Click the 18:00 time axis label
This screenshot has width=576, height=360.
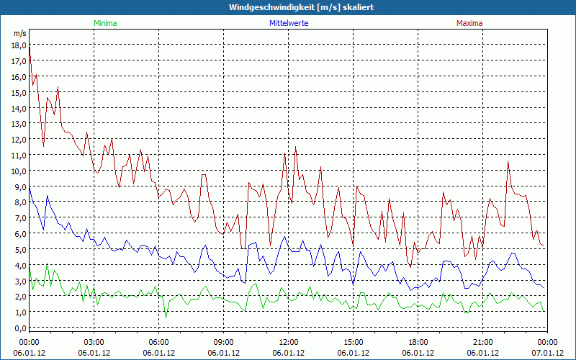(x=418, y=343)
